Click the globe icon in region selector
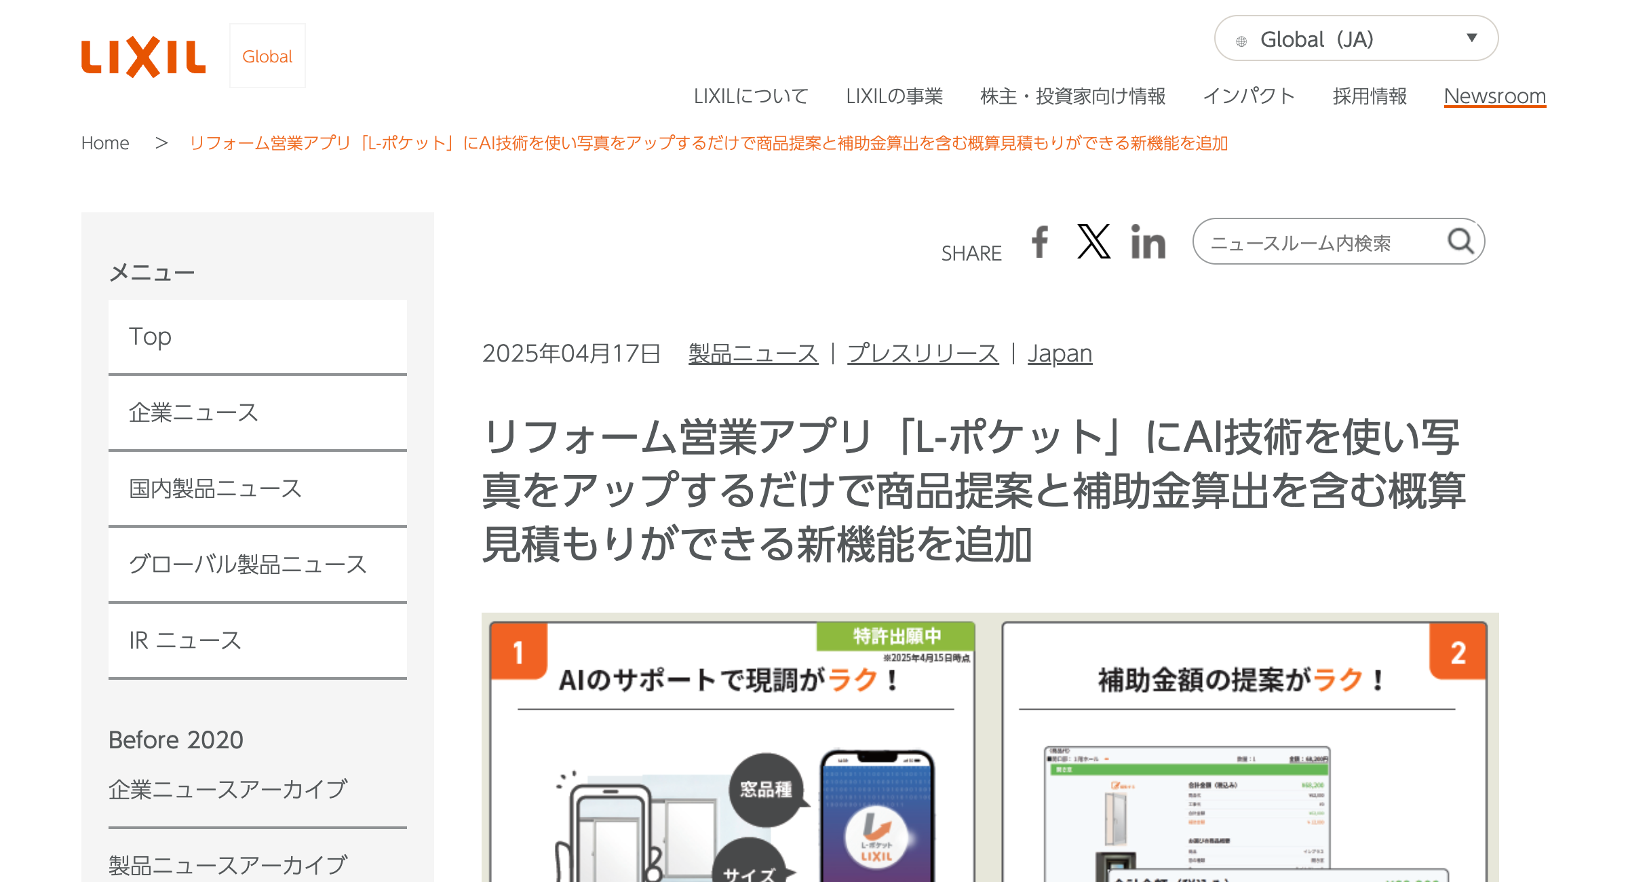 click(x=1241, y=41)
